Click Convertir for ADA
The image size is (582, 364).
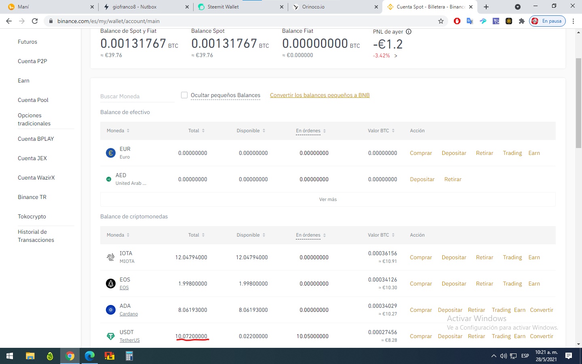pos(542,310)
